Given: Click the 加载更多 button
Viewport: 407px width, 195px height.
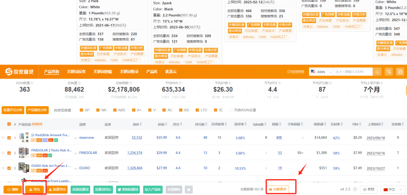Looking at the screenshot, I should click(x=277, y=190).
